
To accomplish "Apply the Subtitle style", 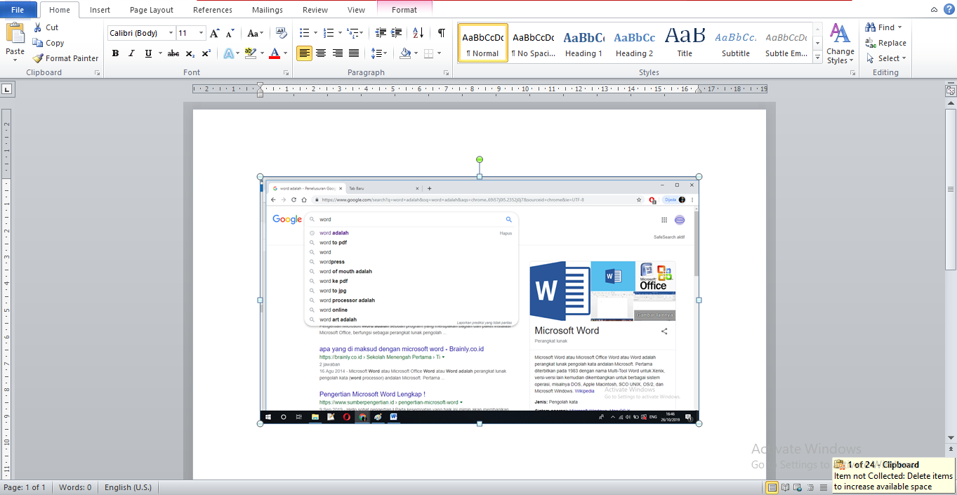I will [x=735, y=43].
